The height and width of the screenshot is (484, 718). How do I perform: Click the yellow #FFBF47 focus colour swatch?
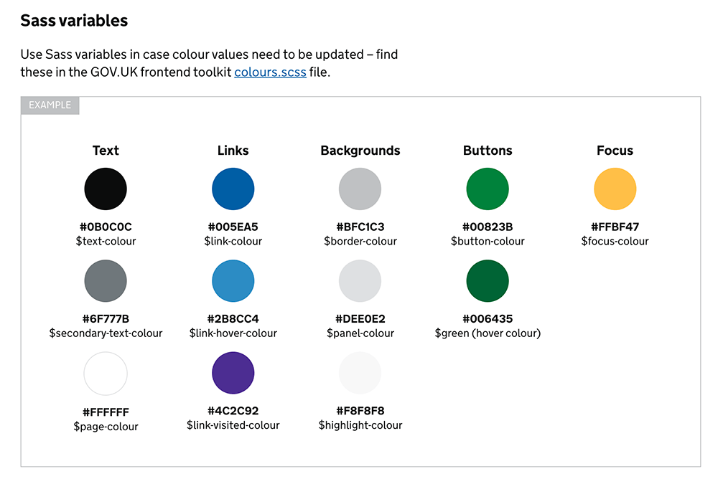pos(615,189)
